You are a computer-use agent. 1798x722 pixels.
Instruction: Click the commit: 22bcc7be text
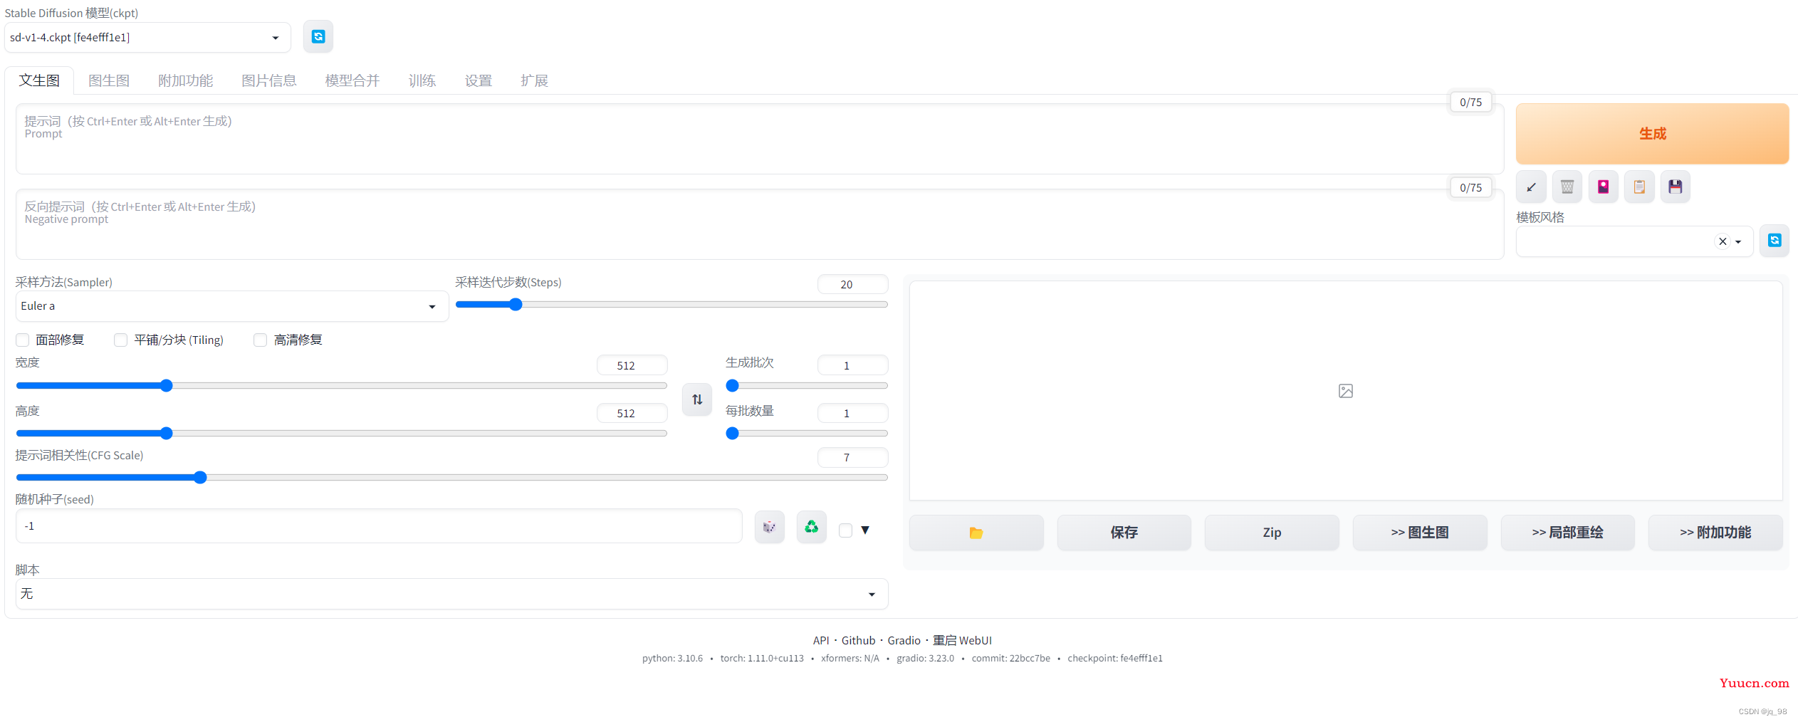(x=1010, y=659)
